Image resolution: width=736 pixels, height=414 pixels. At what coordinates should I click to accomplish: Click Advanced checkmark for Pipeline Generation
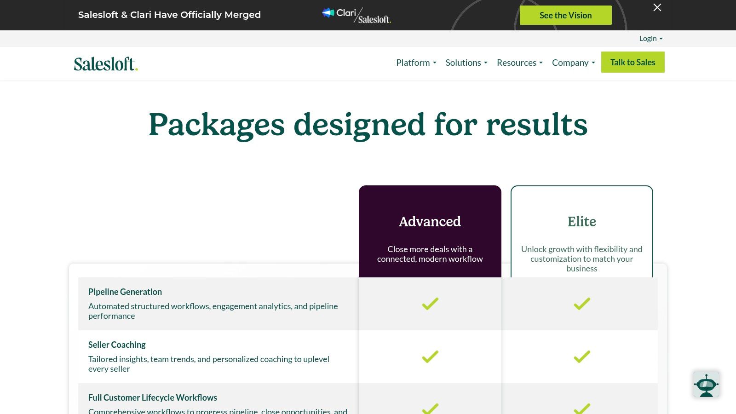tap(430, 304)
